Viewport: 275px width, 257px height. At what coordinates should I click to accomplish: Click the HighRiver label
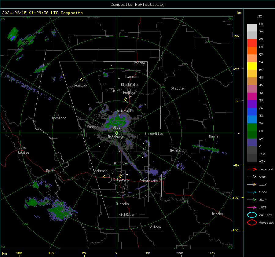[127, 215]
